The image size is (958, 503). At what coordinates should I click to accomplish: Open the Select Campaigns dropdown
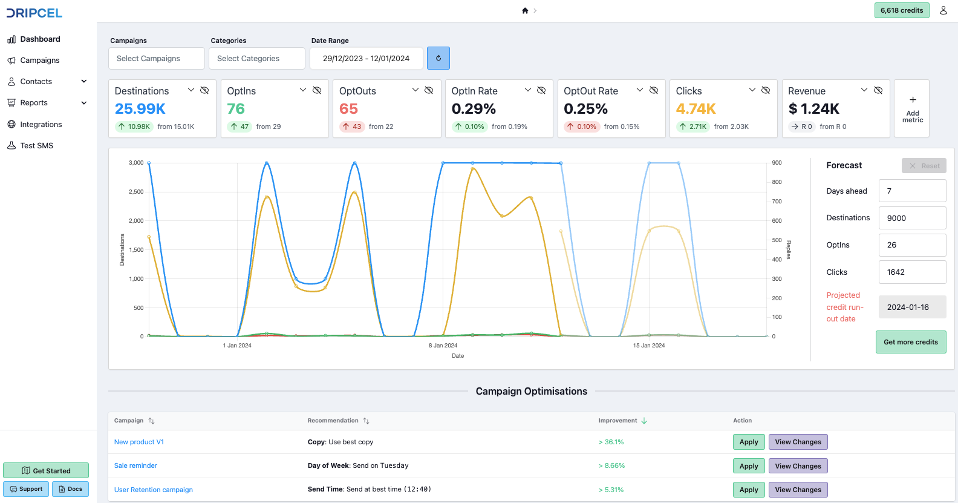157,58
